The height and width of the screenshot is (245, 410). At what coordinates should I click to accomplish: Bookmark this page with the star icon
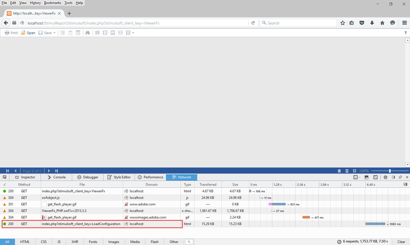[x=343, y=23]
